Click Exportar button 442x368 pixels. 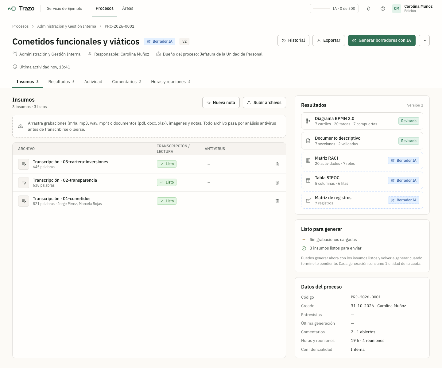329,41
